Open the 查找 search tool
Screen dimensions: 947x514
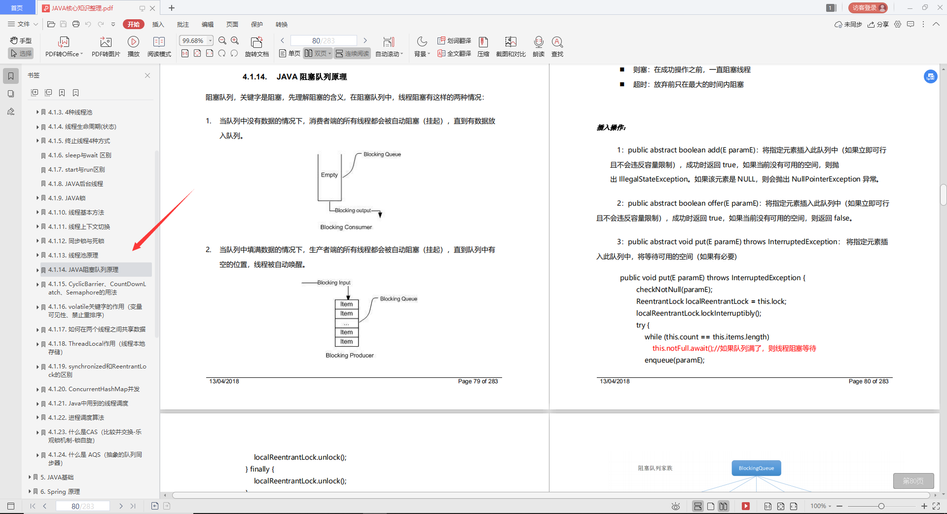(557, 46)
